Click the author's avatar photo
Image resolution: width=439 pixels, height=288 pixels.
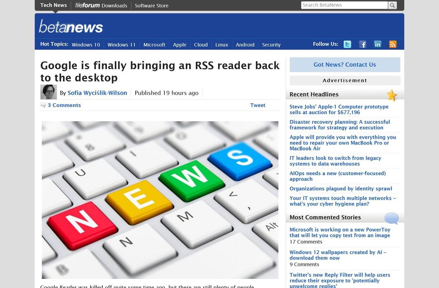(49, 92)
